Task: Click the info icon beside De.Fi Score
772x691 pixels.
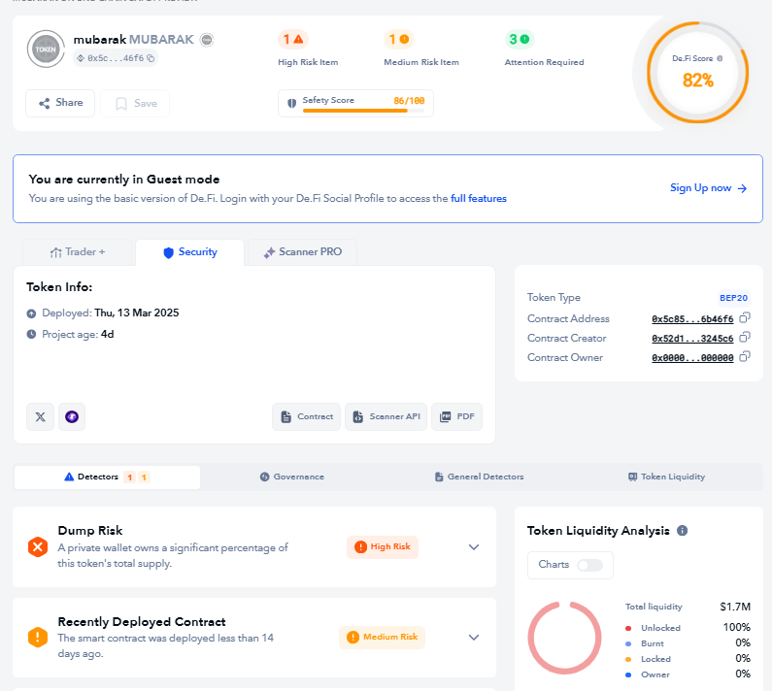Action: click(x=720, y=58)
